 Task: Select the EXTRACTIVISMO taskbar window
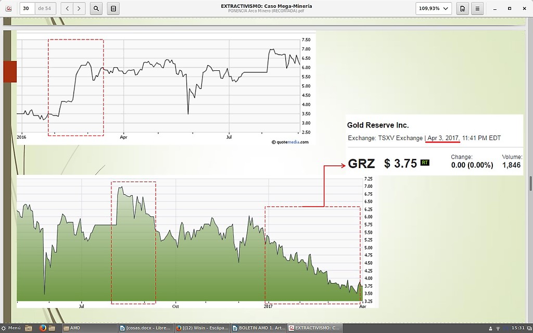pos(315,328)
